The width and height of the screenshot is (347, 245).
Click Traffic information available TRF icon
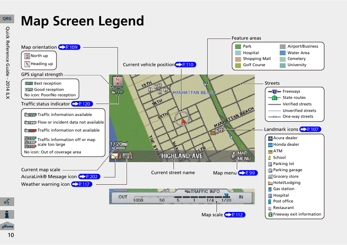tap(30, 115)
